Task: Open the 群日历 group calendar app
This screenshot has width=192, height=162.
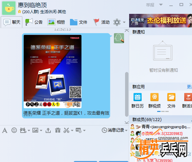Action: pos(138,101)
